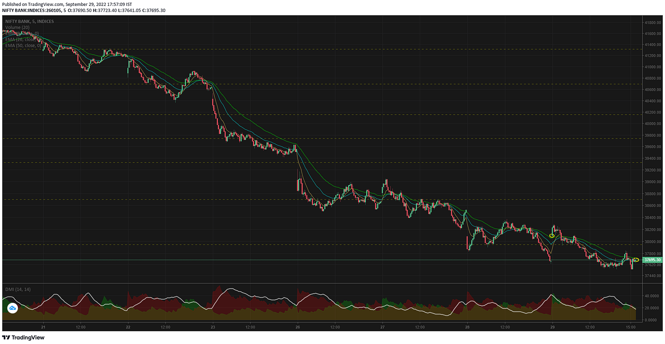This screenshot has width=665, height=344.
Task: Click the date 29 on the time axis
Action: [552, 327]
